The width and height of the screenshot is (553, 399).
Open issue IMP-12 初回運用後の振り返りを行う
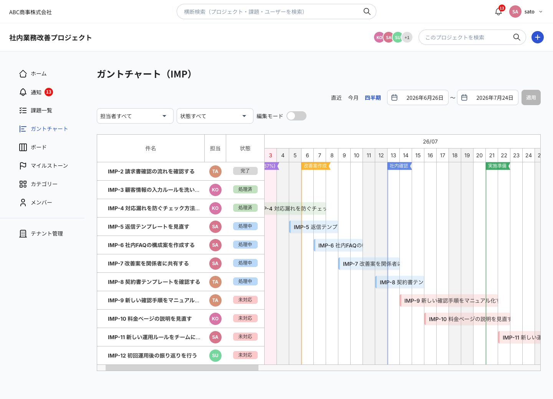(152, 356)
